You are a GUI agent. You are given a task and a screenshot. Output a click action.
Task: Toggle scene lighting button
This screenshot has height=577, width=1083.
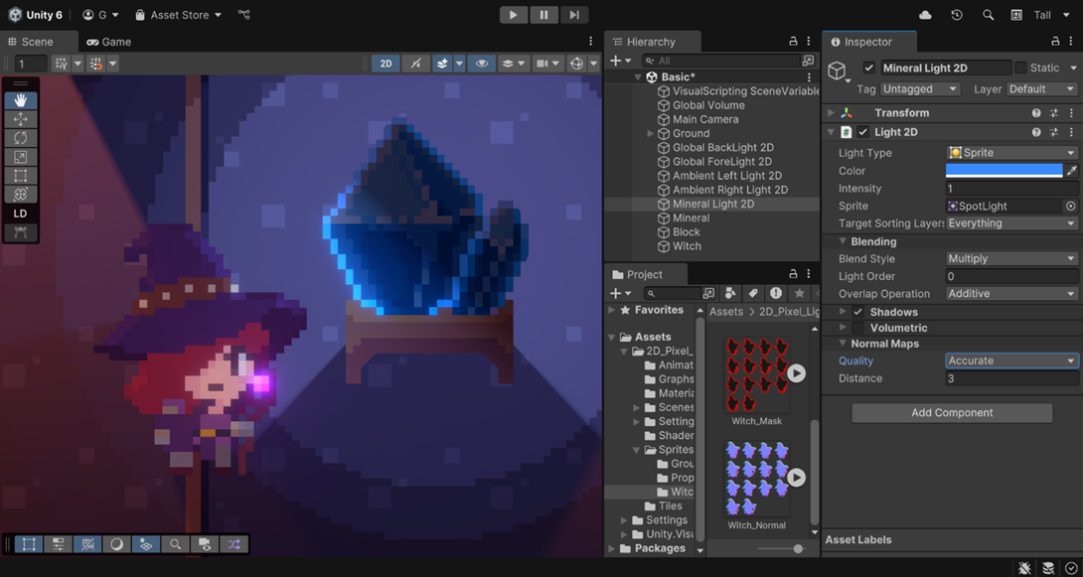pos(415,64)
